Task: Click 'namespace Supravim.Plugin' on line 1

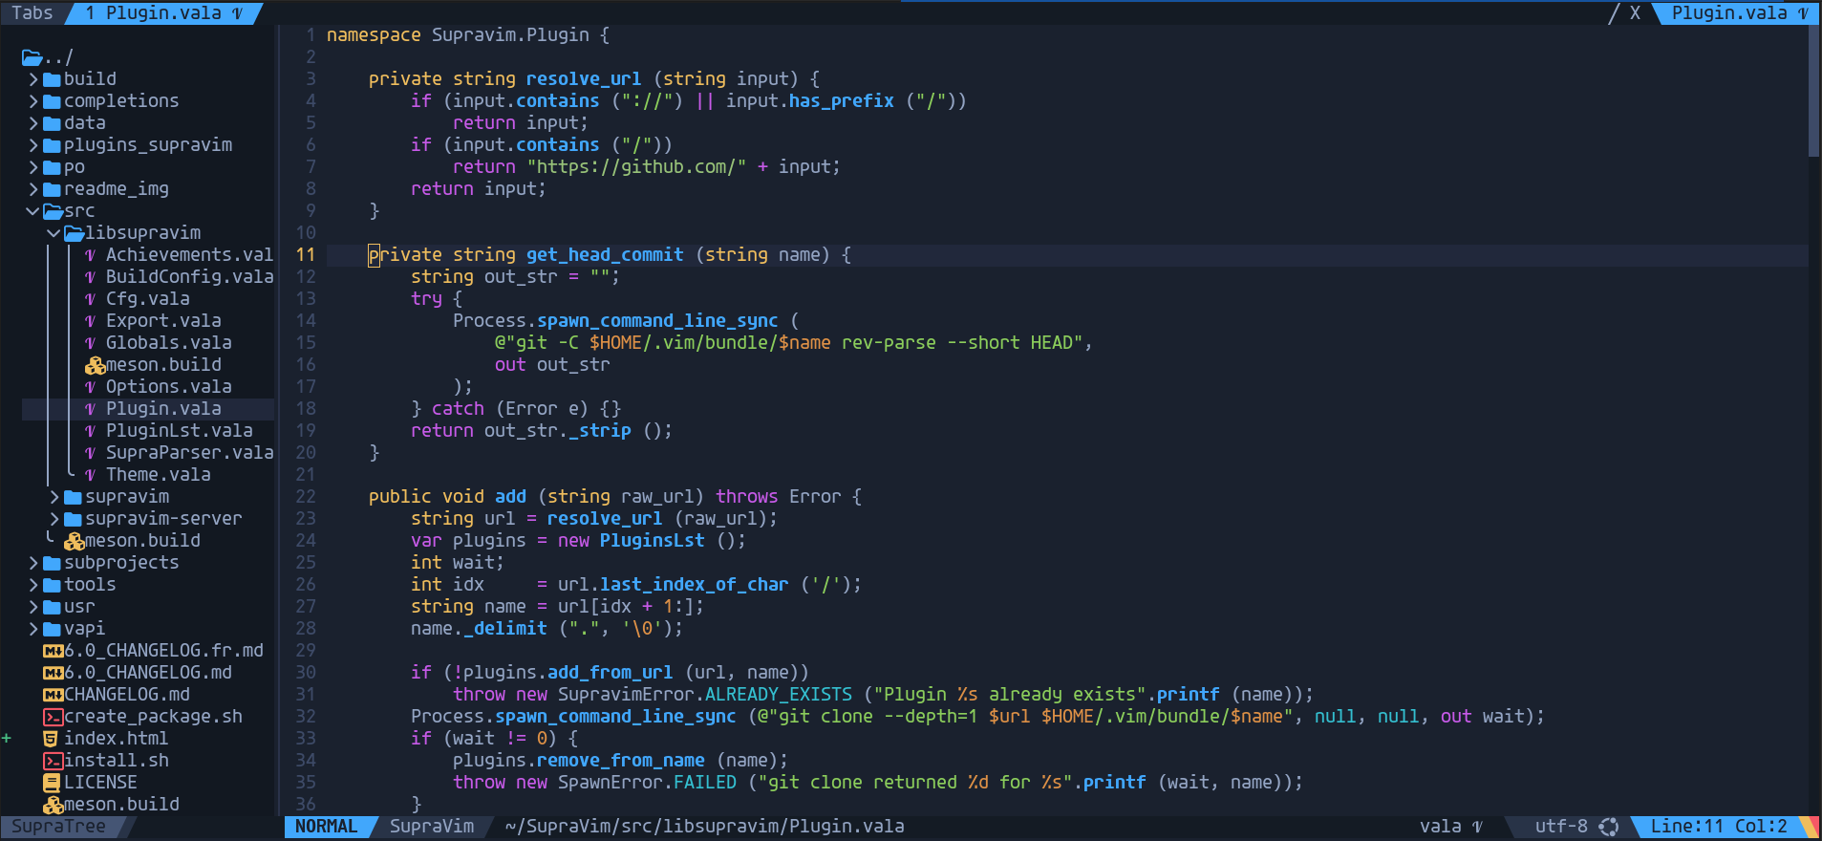Action: tap(459, 35)
